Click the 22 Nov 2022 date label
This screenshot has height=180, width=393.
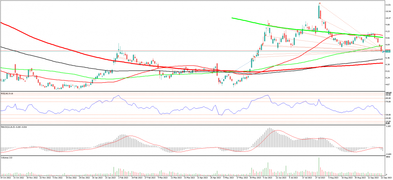[x=45, y=178]
